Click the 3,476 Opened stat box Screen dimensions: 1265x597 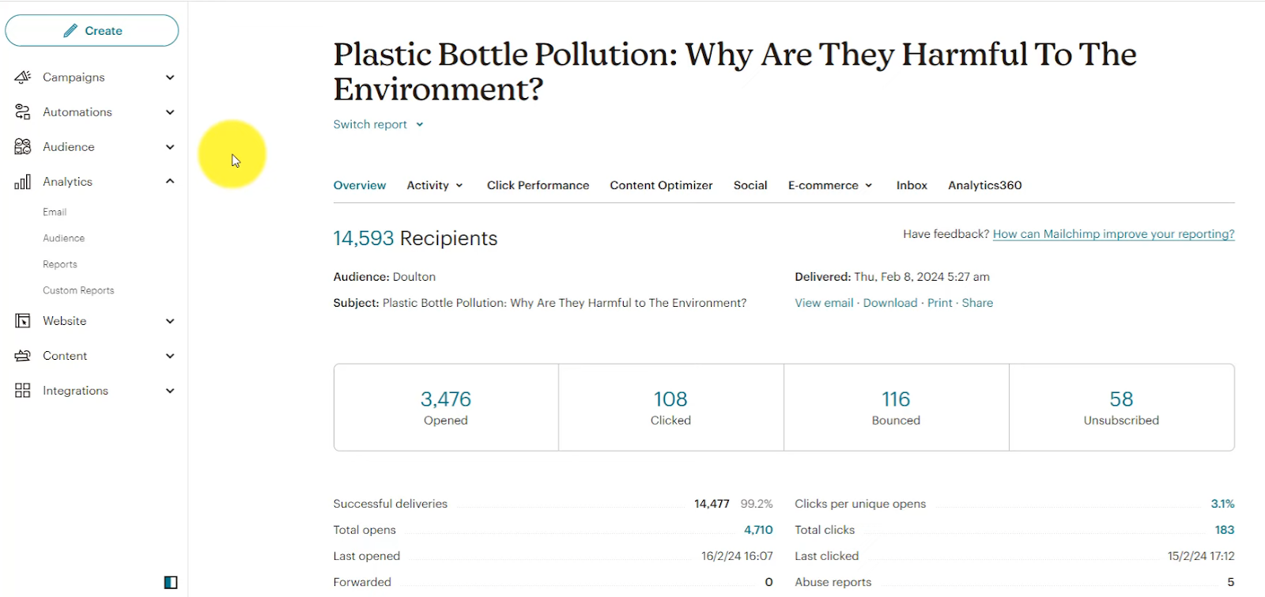pos(446,407)
